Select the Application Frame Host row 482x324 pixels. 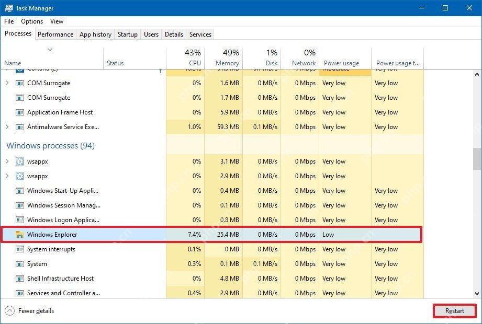tap(211, 112)
